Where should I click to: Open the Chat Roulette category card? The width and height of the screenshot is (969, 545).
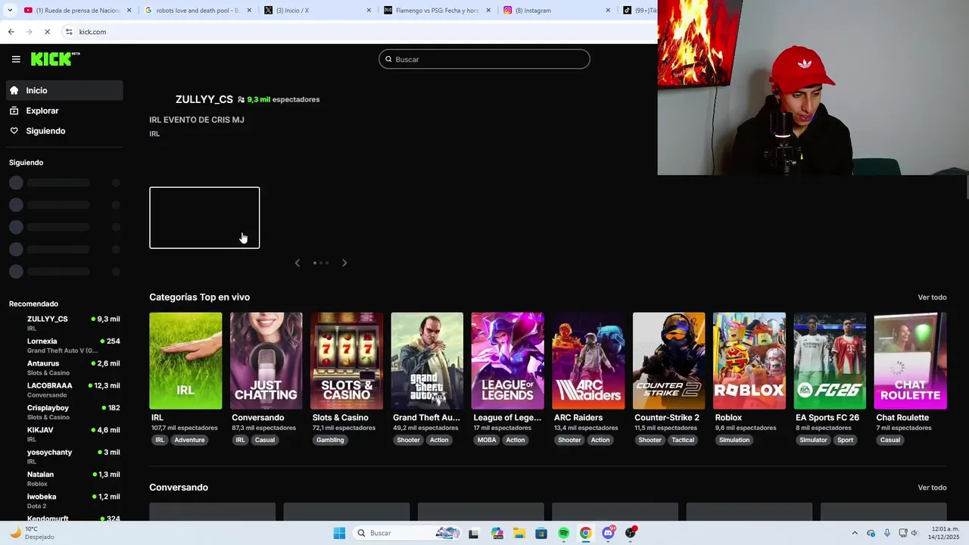pyautogui.click(x=910, y=361)
